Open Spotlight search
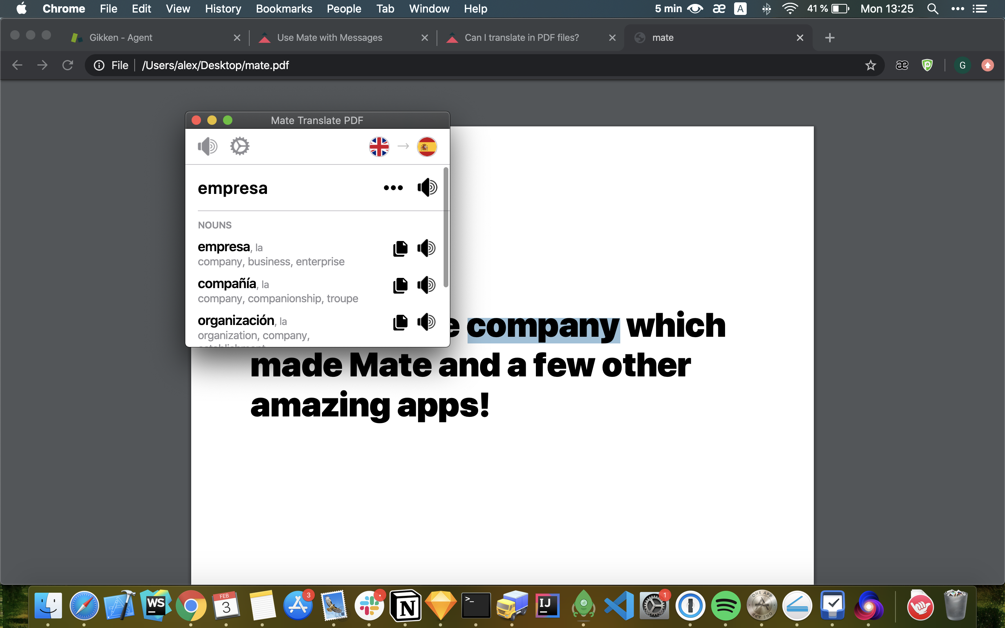Image resolution: width=1005 pixels, height=628 pixels. click(x=932, y=9)
